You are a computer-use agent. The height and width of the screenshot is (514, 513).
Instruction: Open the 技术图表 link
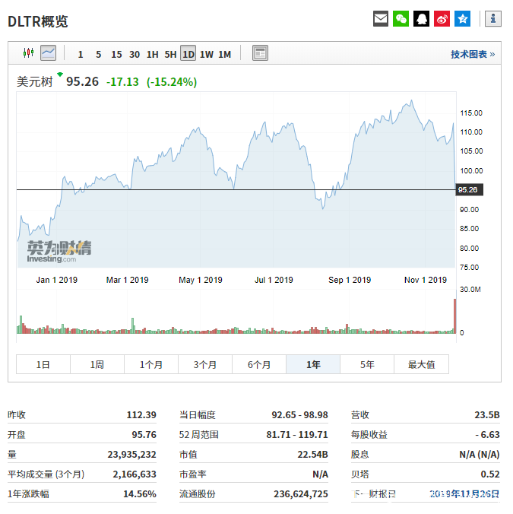473,54
